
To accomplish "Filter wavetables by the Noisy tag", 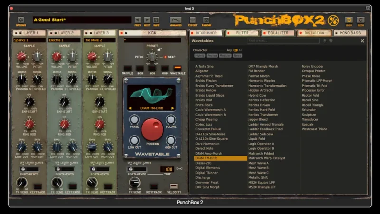I will 237,56.
